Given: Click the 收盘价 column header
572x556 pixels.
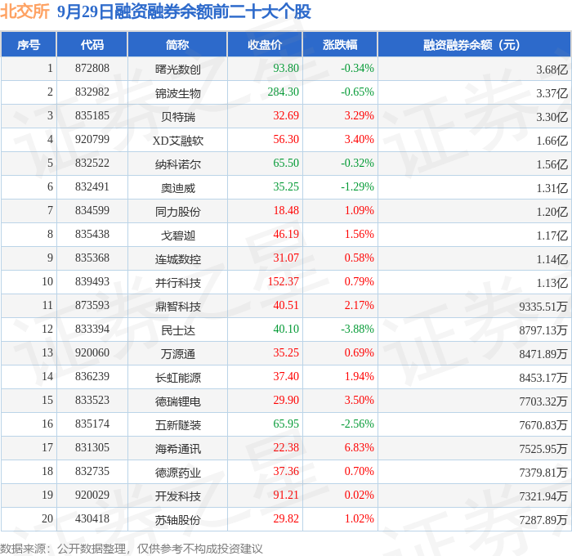Looking at the screenshot, I should [265, 44].
